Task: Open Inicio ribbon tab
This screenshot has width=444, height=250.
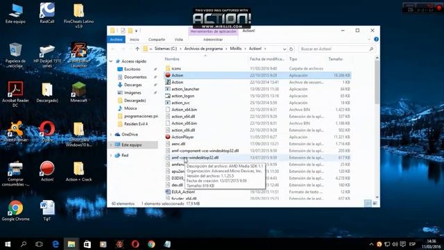Action: [x=134, y=40]
